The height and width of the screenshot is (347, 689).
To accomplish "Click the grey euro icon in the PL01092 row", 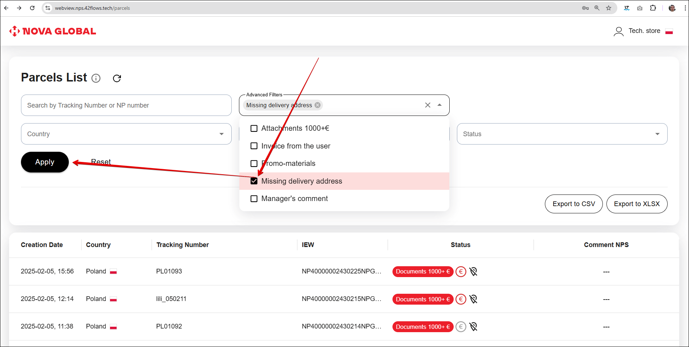I will pyautogui.click(x=461, y=327).
